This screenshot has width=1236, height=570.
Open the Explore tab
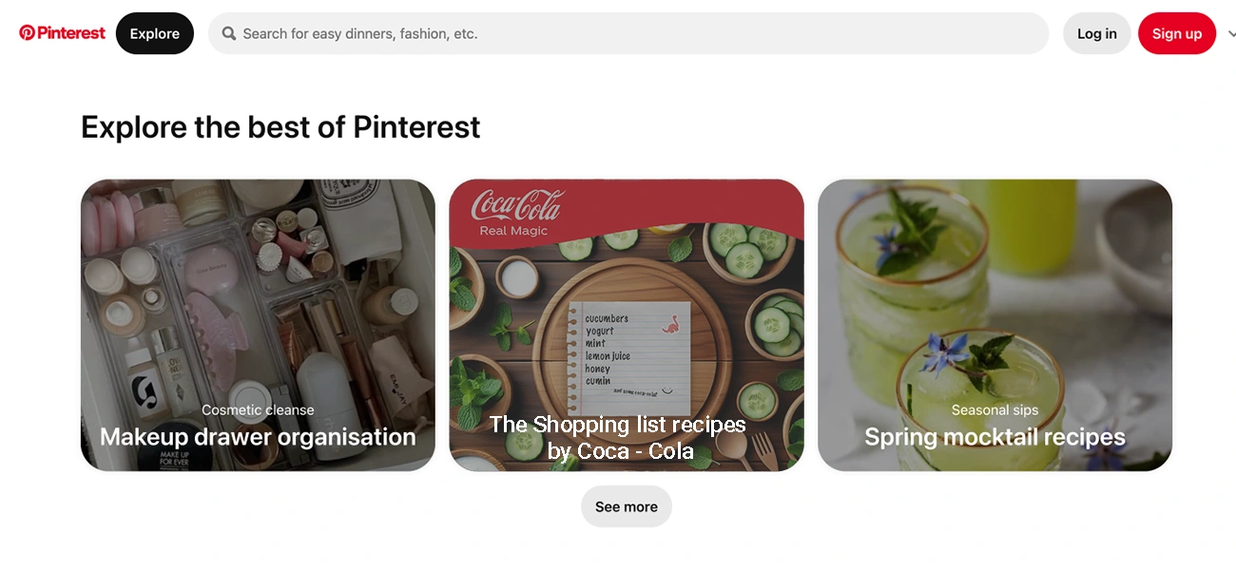point(155,33)
